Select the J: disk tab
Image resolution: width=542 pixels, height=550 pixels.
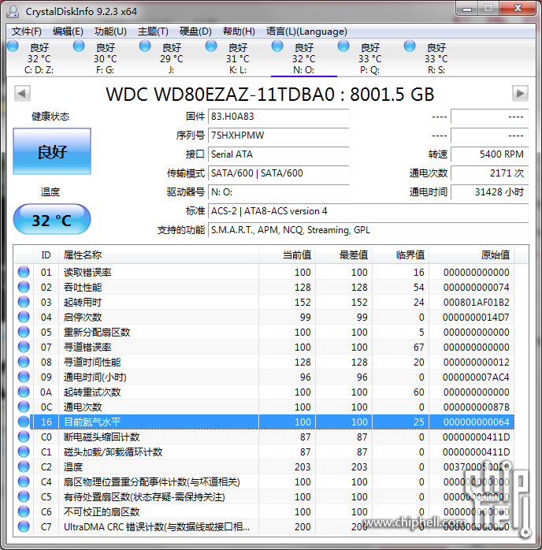pyautogui.click(x=171, y=58)
